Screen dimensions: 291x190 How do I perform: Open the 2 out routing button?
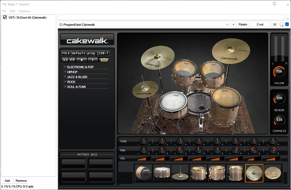point(260,24)
